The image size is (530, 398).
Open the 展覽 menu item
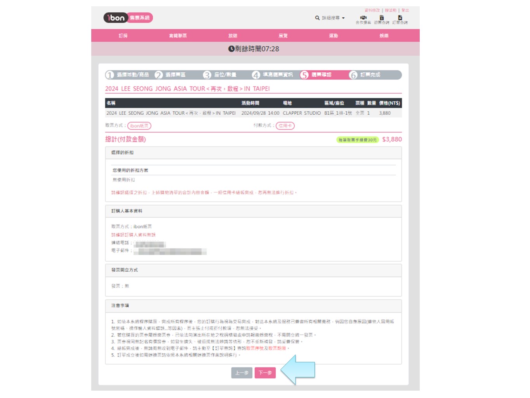coord(283,35)
